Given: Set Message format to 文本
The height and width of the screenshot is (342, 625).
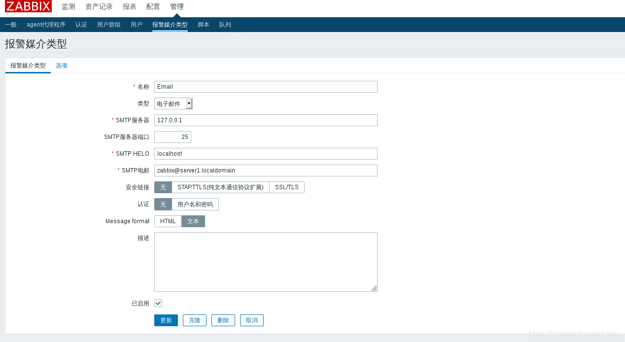Looking at the screenshot, I should (x=193, y=221).
